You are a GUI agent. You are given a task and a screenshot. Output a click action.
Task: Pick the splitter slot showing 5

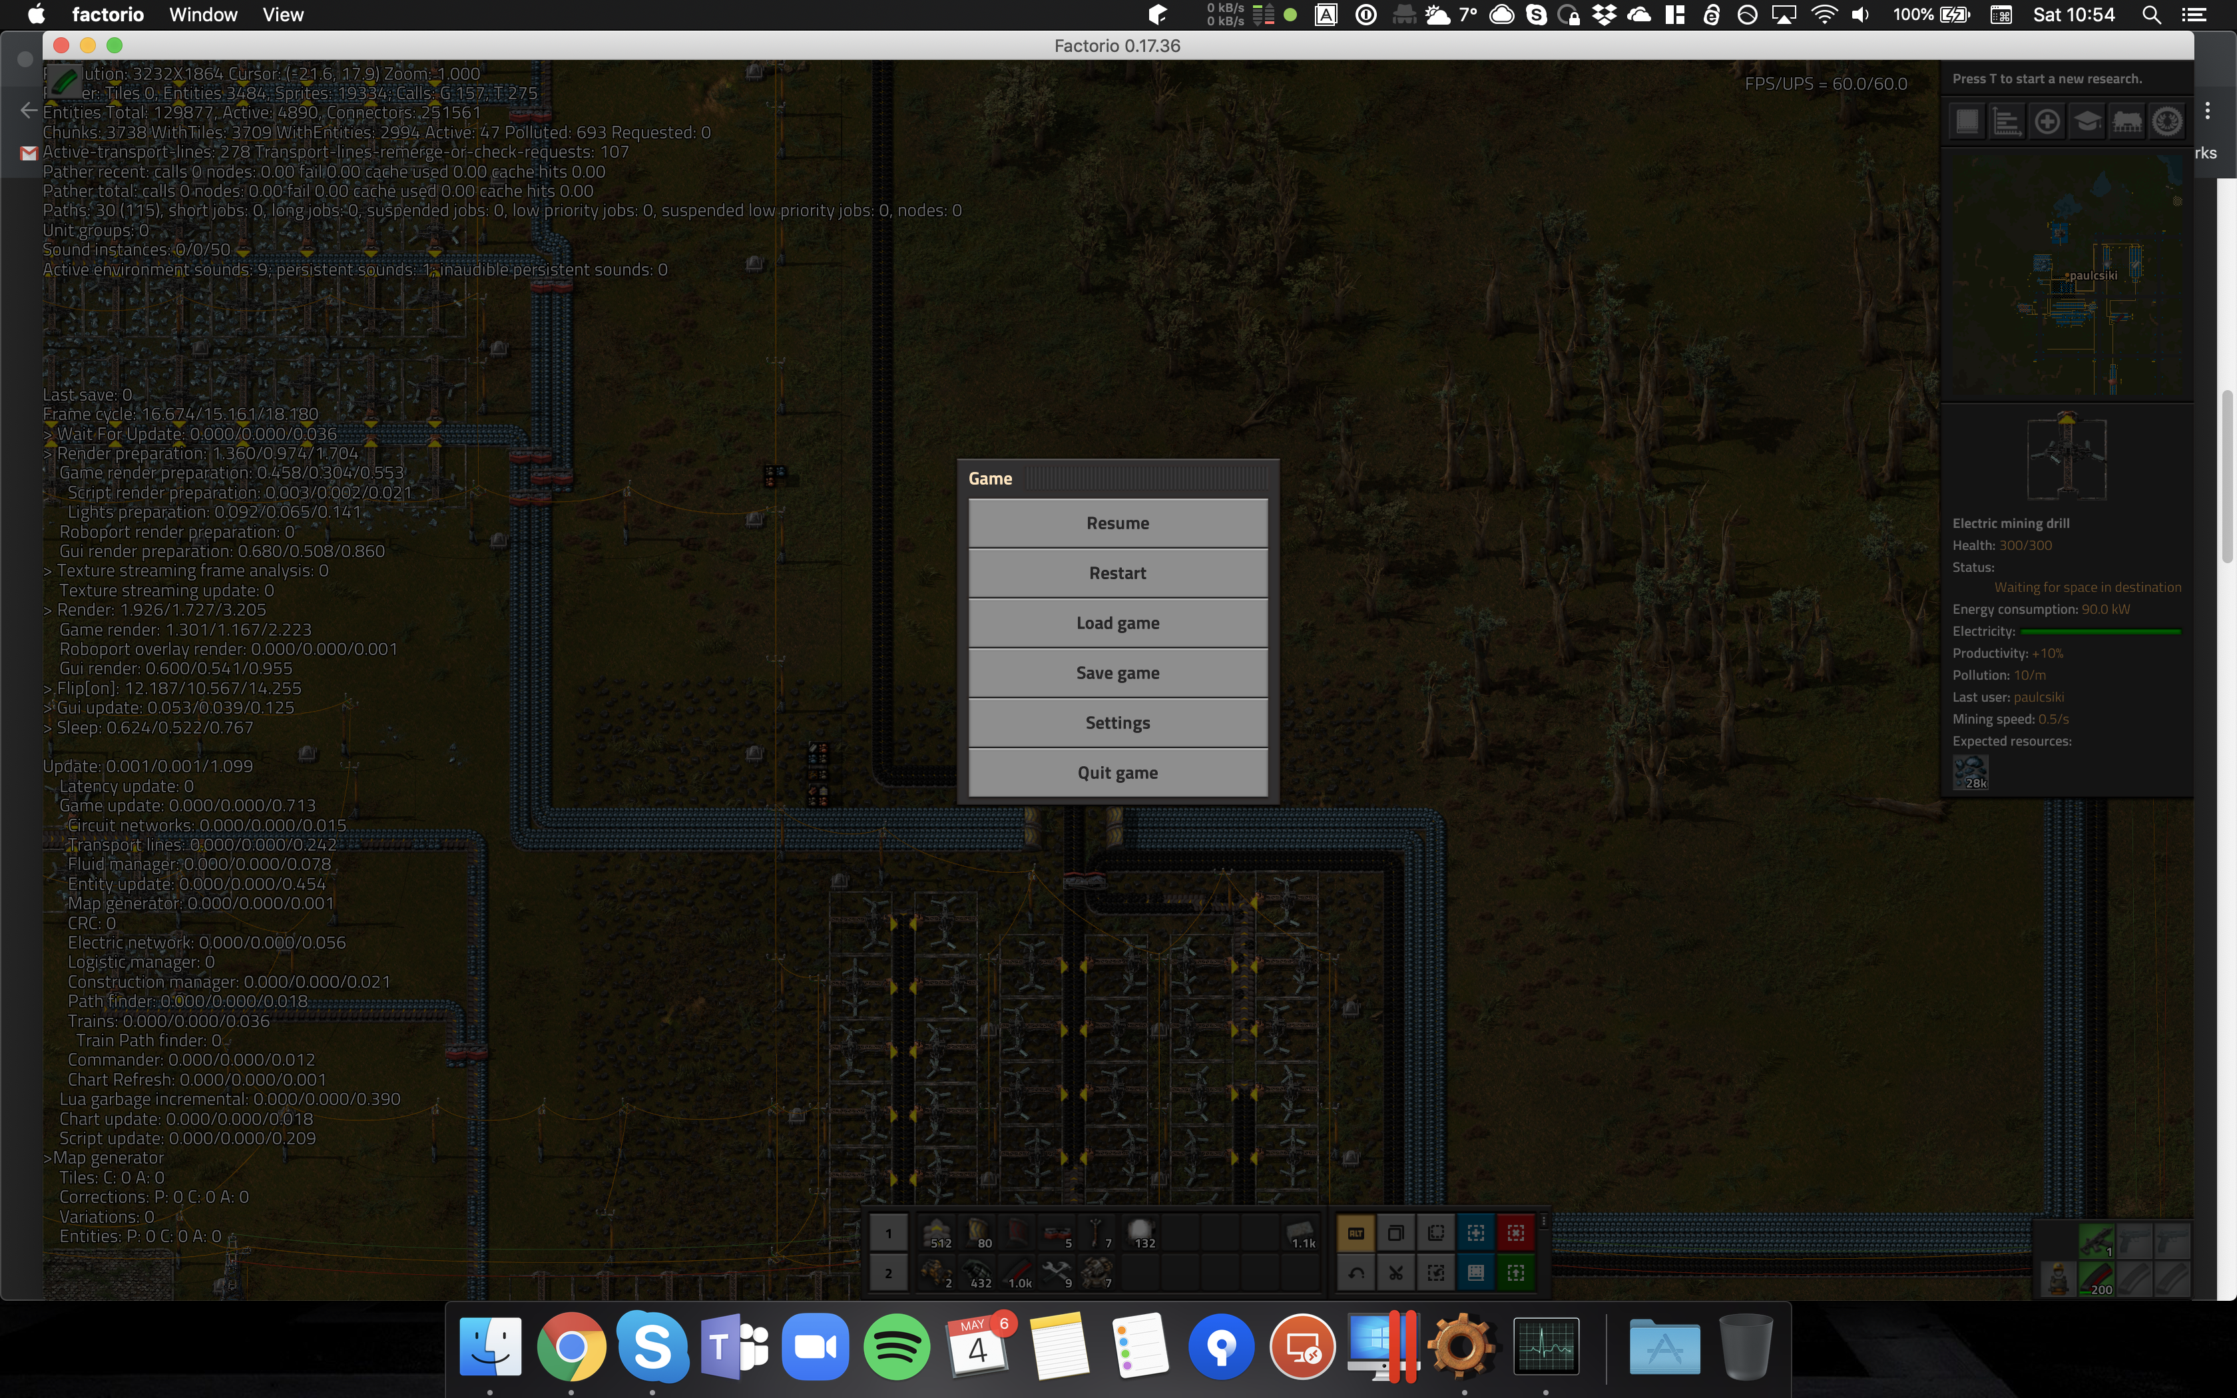point(1057,1234)
